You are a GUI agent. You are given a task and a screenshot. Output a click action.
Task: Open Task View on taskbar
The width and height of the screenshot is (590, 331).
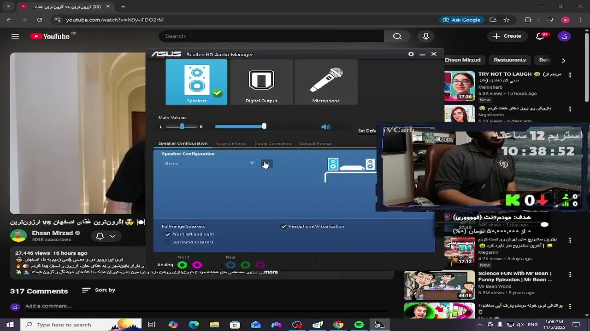pos(152,325)
